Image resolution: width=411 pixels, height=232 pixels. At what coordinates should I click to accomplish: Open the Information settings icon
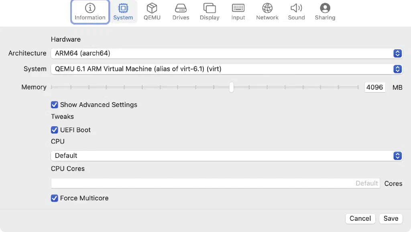coord(90,8)
